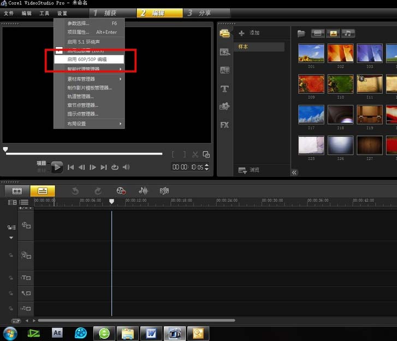Switch to Timeline view
This screenshot has width=397, height=341.
[x=43, y=191]
